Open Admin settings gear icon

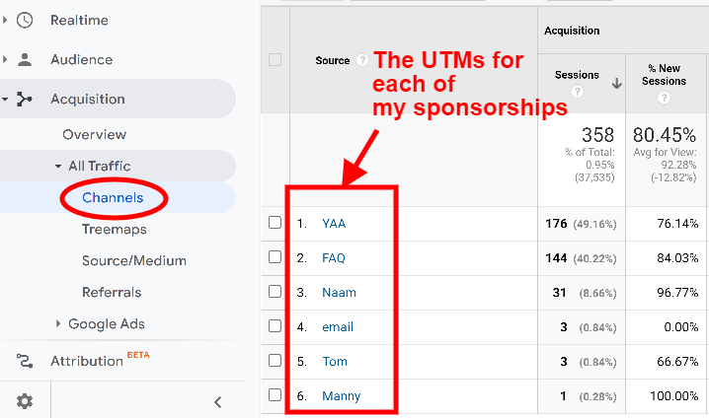pos(25,401)
